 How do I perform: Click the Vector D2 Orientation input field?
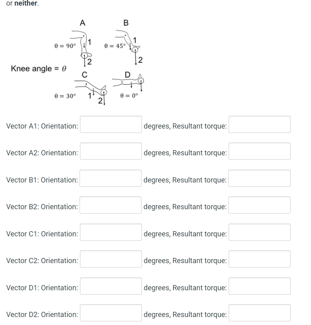(x=111, y=313)
